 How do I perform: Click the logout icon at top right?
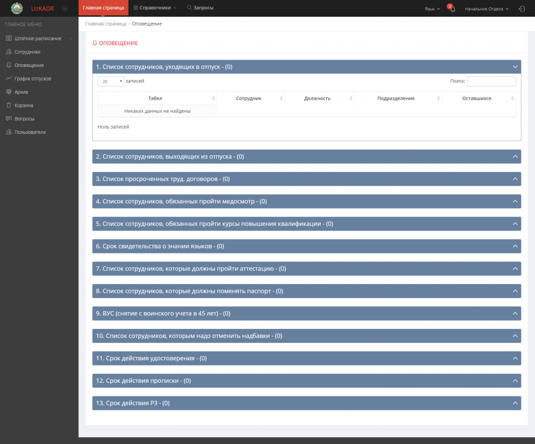521,9
